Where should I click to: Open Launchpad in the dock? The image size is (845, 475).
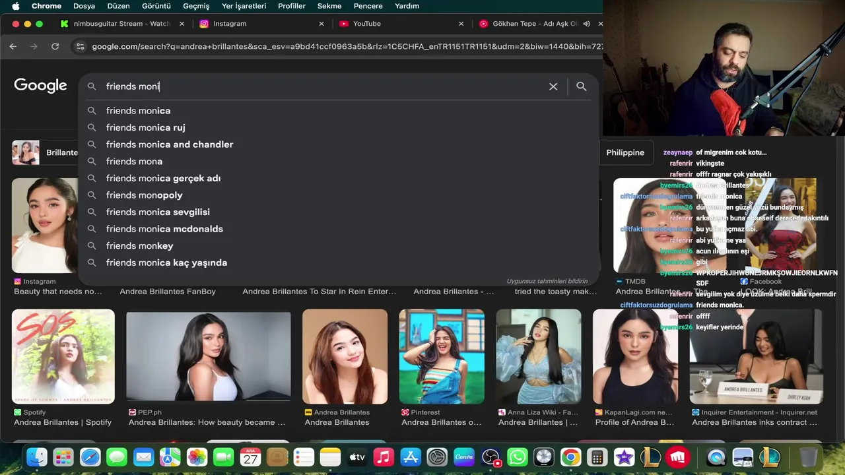63,457
